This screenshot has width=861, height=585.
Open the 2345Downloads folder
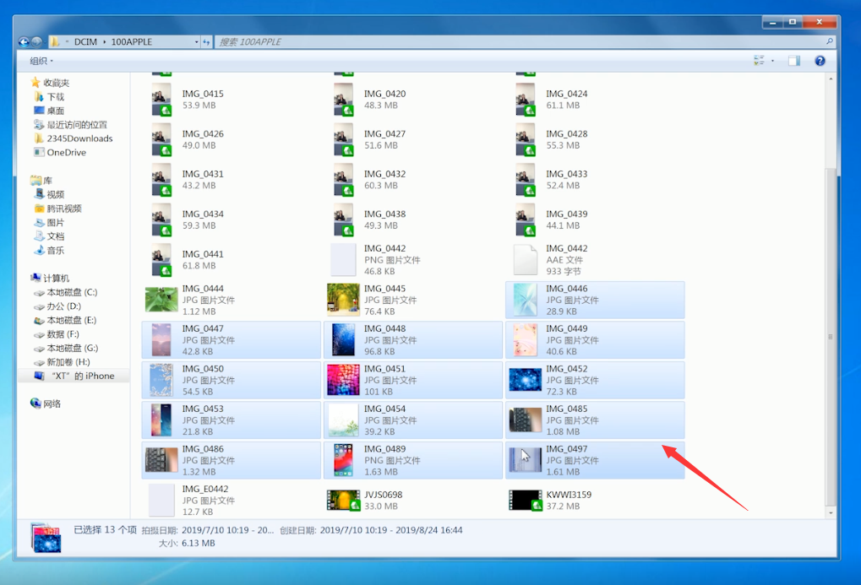coord(73,138)
